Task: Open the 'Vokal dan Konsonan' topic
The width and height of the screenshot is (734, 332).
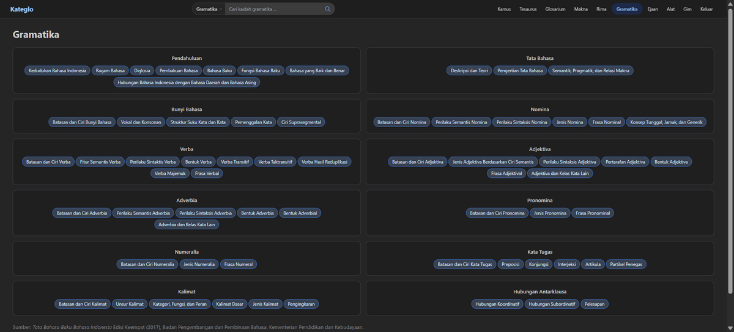Action: pos(141,122)
